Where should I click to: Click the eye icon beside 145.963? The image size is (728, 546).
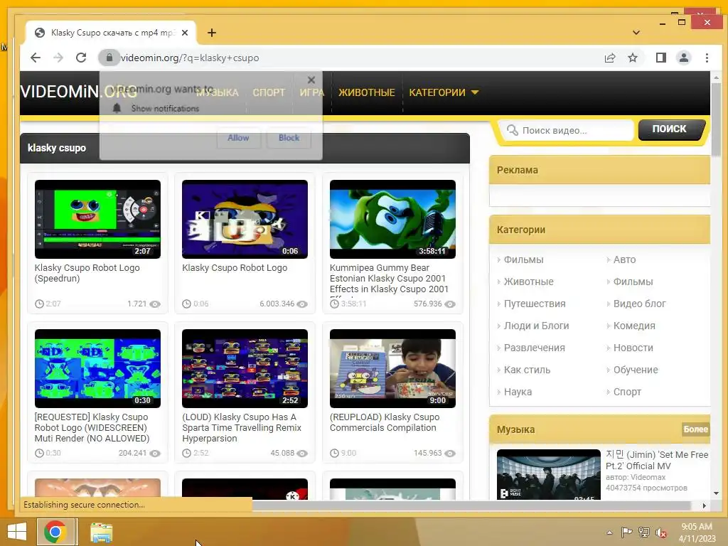[450, 453]
